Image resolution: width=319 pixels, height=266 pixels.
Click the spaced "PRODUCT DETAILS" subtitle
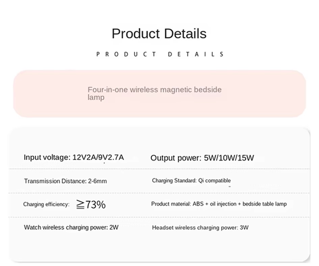click(160, 54)
